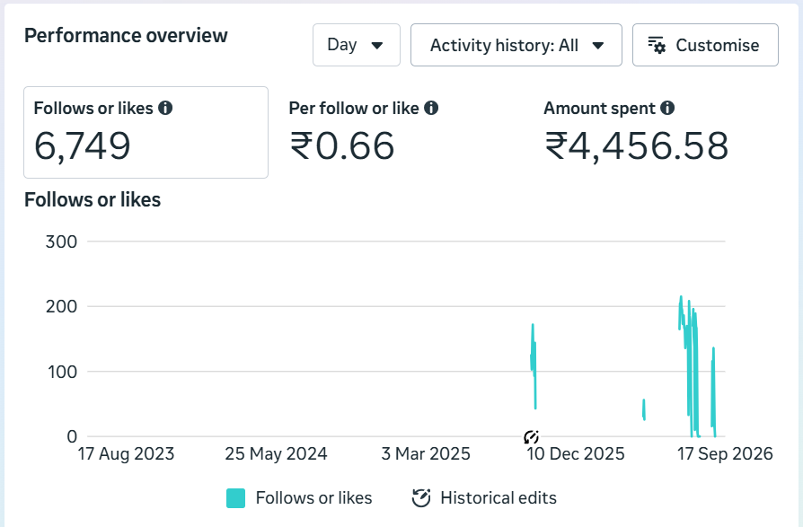The width and height of the screenshot is (803, 527).
Task: Click the Customise filter-gear icon
Action: [x=657, y=45]
